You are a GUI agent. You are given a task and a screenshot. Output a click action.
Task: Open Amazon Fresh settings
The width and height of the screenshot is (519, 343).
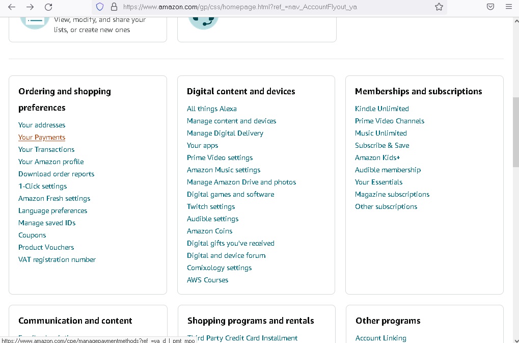(x=54, y=199)
